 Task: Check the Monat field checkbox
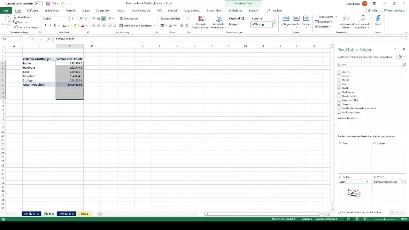(339, 80)
